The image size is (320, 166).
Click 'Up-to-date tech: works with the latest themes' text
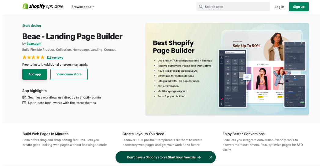click(x=62, y=103)
